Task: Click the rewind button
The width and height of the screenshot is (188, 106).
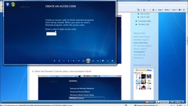Action: (x=79, y=61)
